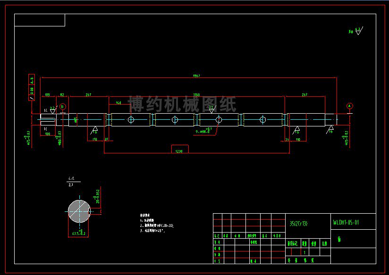Viewport: 389px width, 275px height.
Task: Select the overall length dimension 1967
Action: [x=196, y=75]
